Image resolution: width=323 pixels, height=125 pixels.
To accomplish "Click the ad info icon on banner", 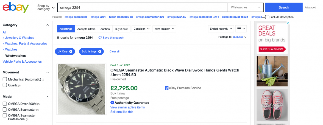I will click(288, 23).
